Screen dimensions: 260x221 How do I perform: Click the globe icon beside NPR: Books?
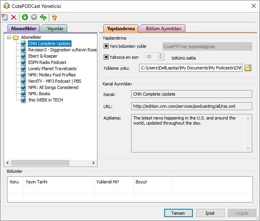[x=24, y=94]
